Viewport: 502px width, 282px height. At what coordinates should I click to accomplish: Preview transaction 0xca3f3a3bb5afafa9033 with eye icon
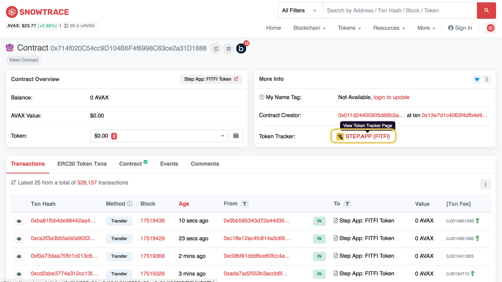(x=19, y=239)
